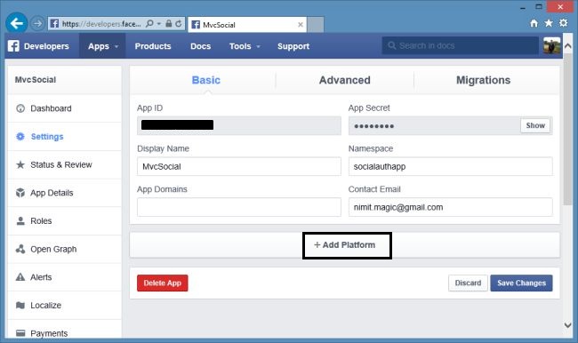Click the Settings gear icon in sidebar

(20, 137)
